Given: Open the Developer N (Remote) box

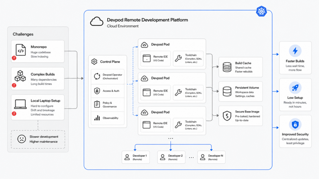Looking at the screenshot, I should click(212, 157).
